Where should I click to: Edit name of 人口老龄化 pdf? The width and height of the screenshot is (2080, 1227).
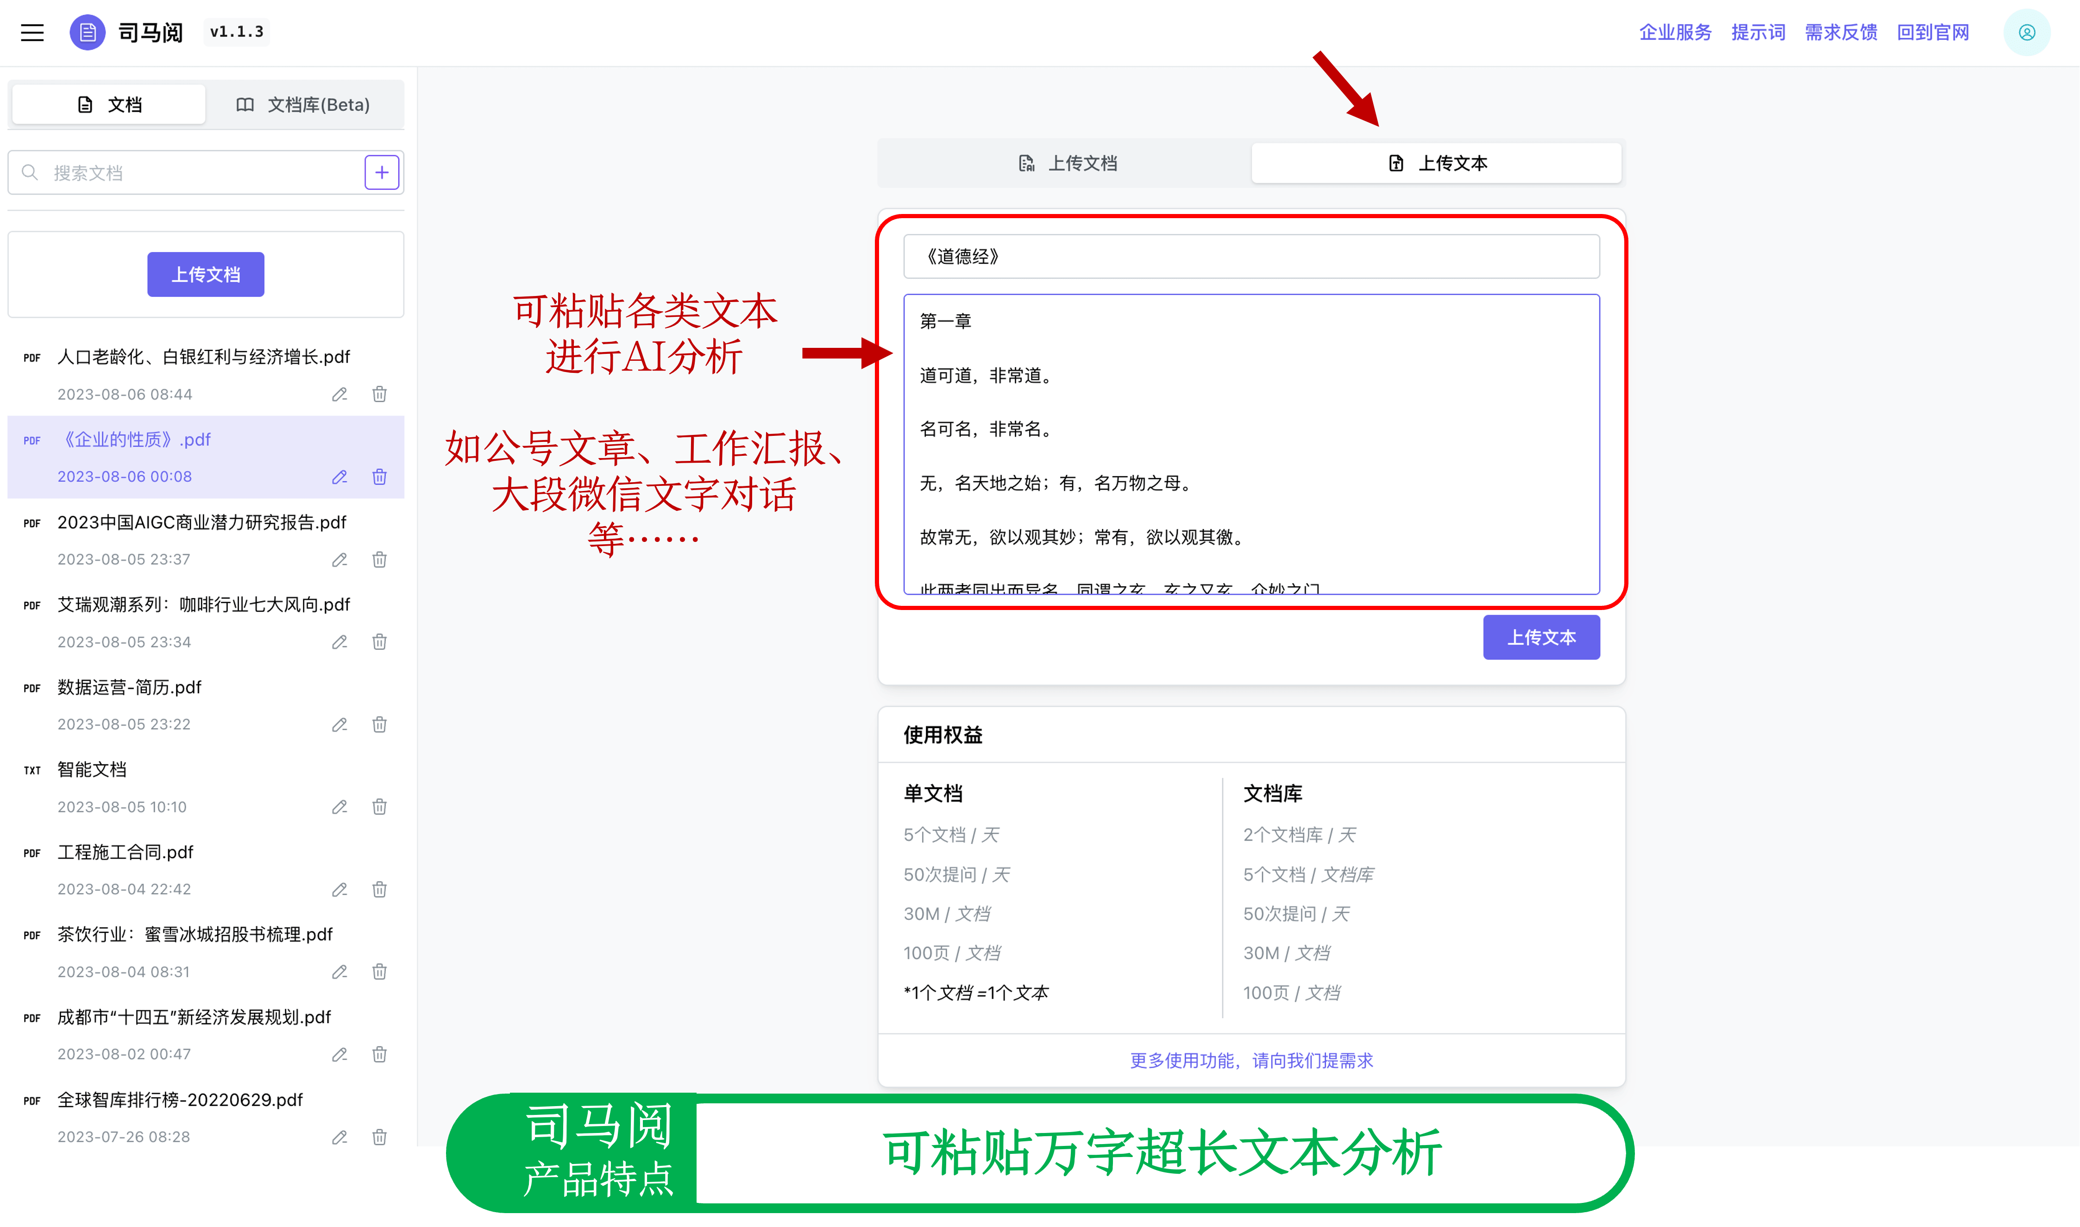[340, 394]
